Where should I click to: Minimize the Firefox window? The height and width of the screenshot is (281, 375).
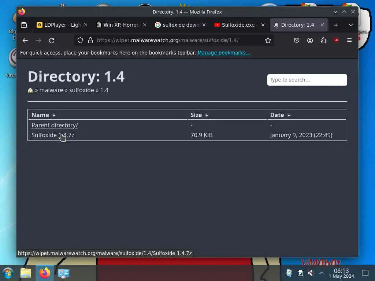pyautogui.click(x=335, y=12)
